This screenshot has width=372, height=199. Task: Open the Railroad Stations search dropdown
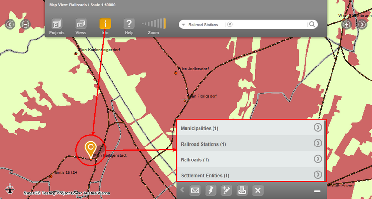pyautogui.click(x=183, y=25)
